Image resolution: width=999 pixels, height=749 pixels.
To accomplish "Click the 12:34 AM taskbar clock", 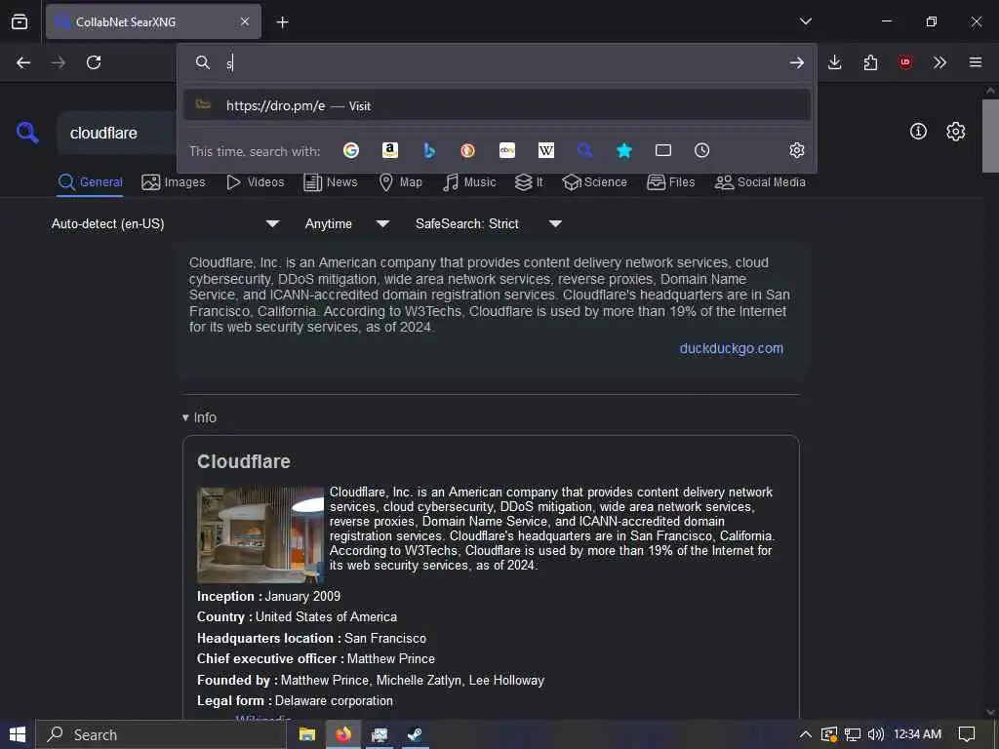I will tap(917, 734).
